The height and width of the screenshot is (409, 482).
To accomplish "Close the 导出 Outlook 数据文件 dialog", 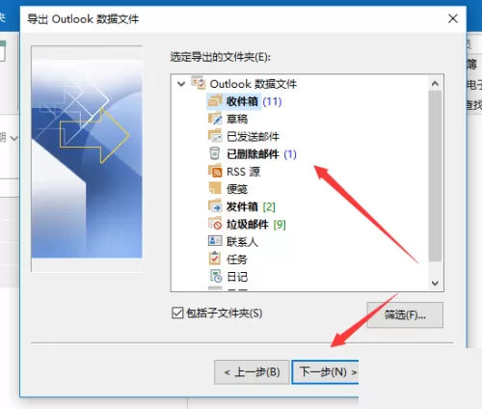I will click(x=453, y=18).
